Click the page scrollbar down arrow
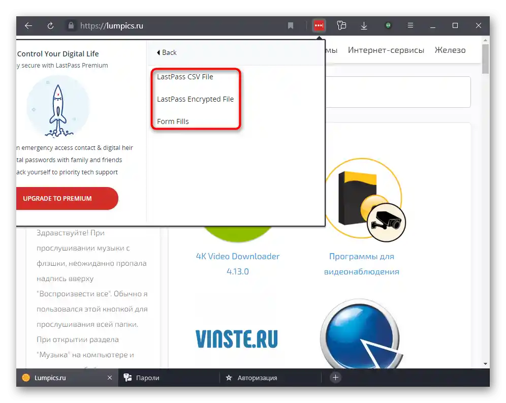This screenshot has width=506, height=403. (485, 364)
